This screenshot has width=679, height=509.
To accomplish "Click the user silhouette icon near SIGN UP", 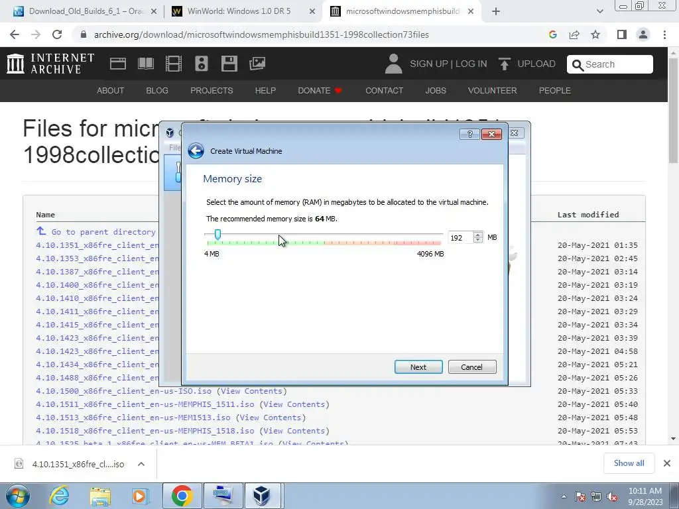I will [394, 64].
